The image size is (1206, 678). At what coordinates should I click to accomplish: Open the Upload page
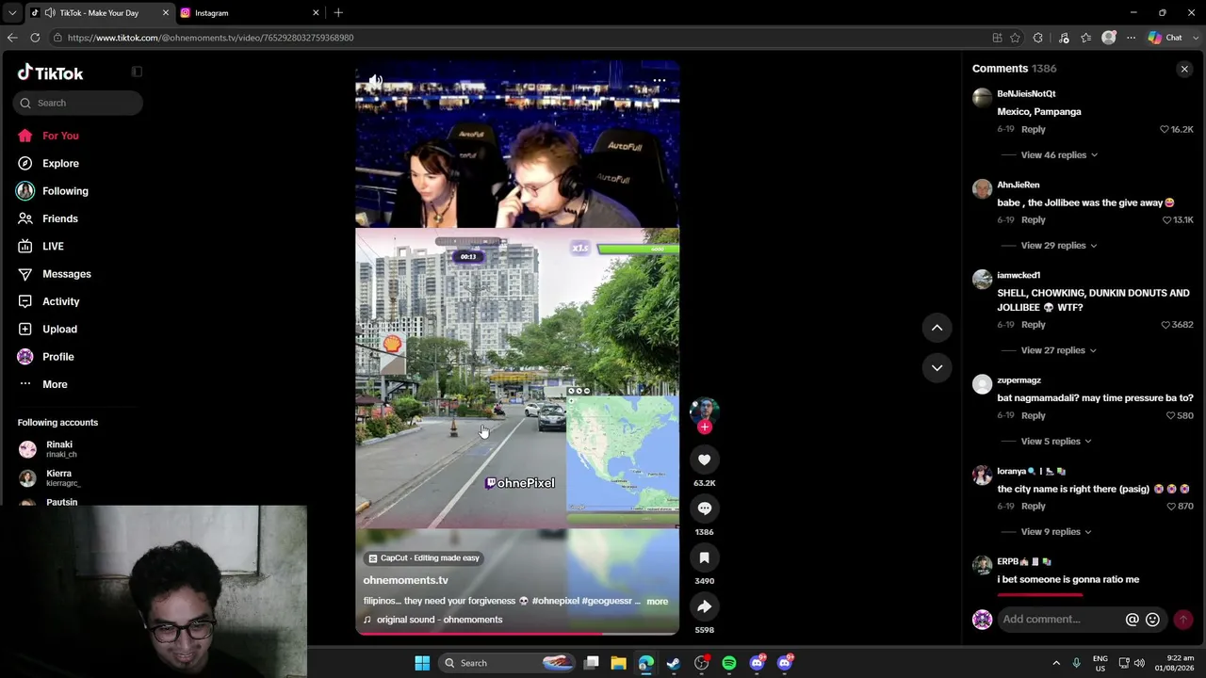click(59, 330)
